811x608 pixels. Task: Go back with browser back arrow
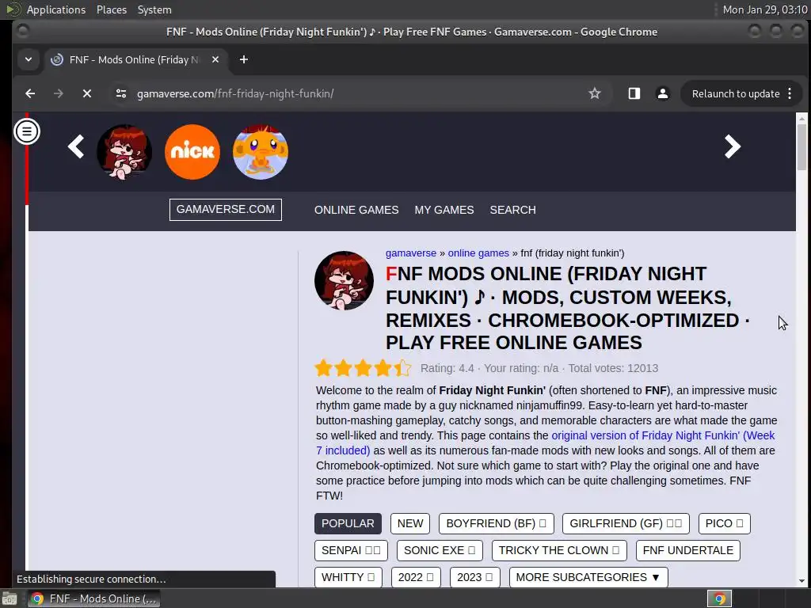pyautogui.click(x=30, y=93)
